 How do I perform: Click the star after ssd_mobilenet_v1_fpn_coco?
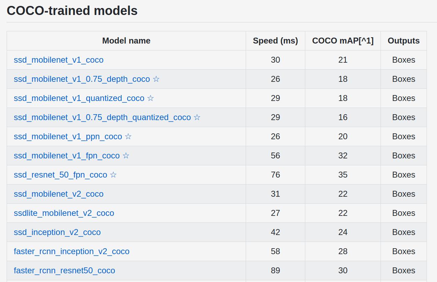coord(126,156)
